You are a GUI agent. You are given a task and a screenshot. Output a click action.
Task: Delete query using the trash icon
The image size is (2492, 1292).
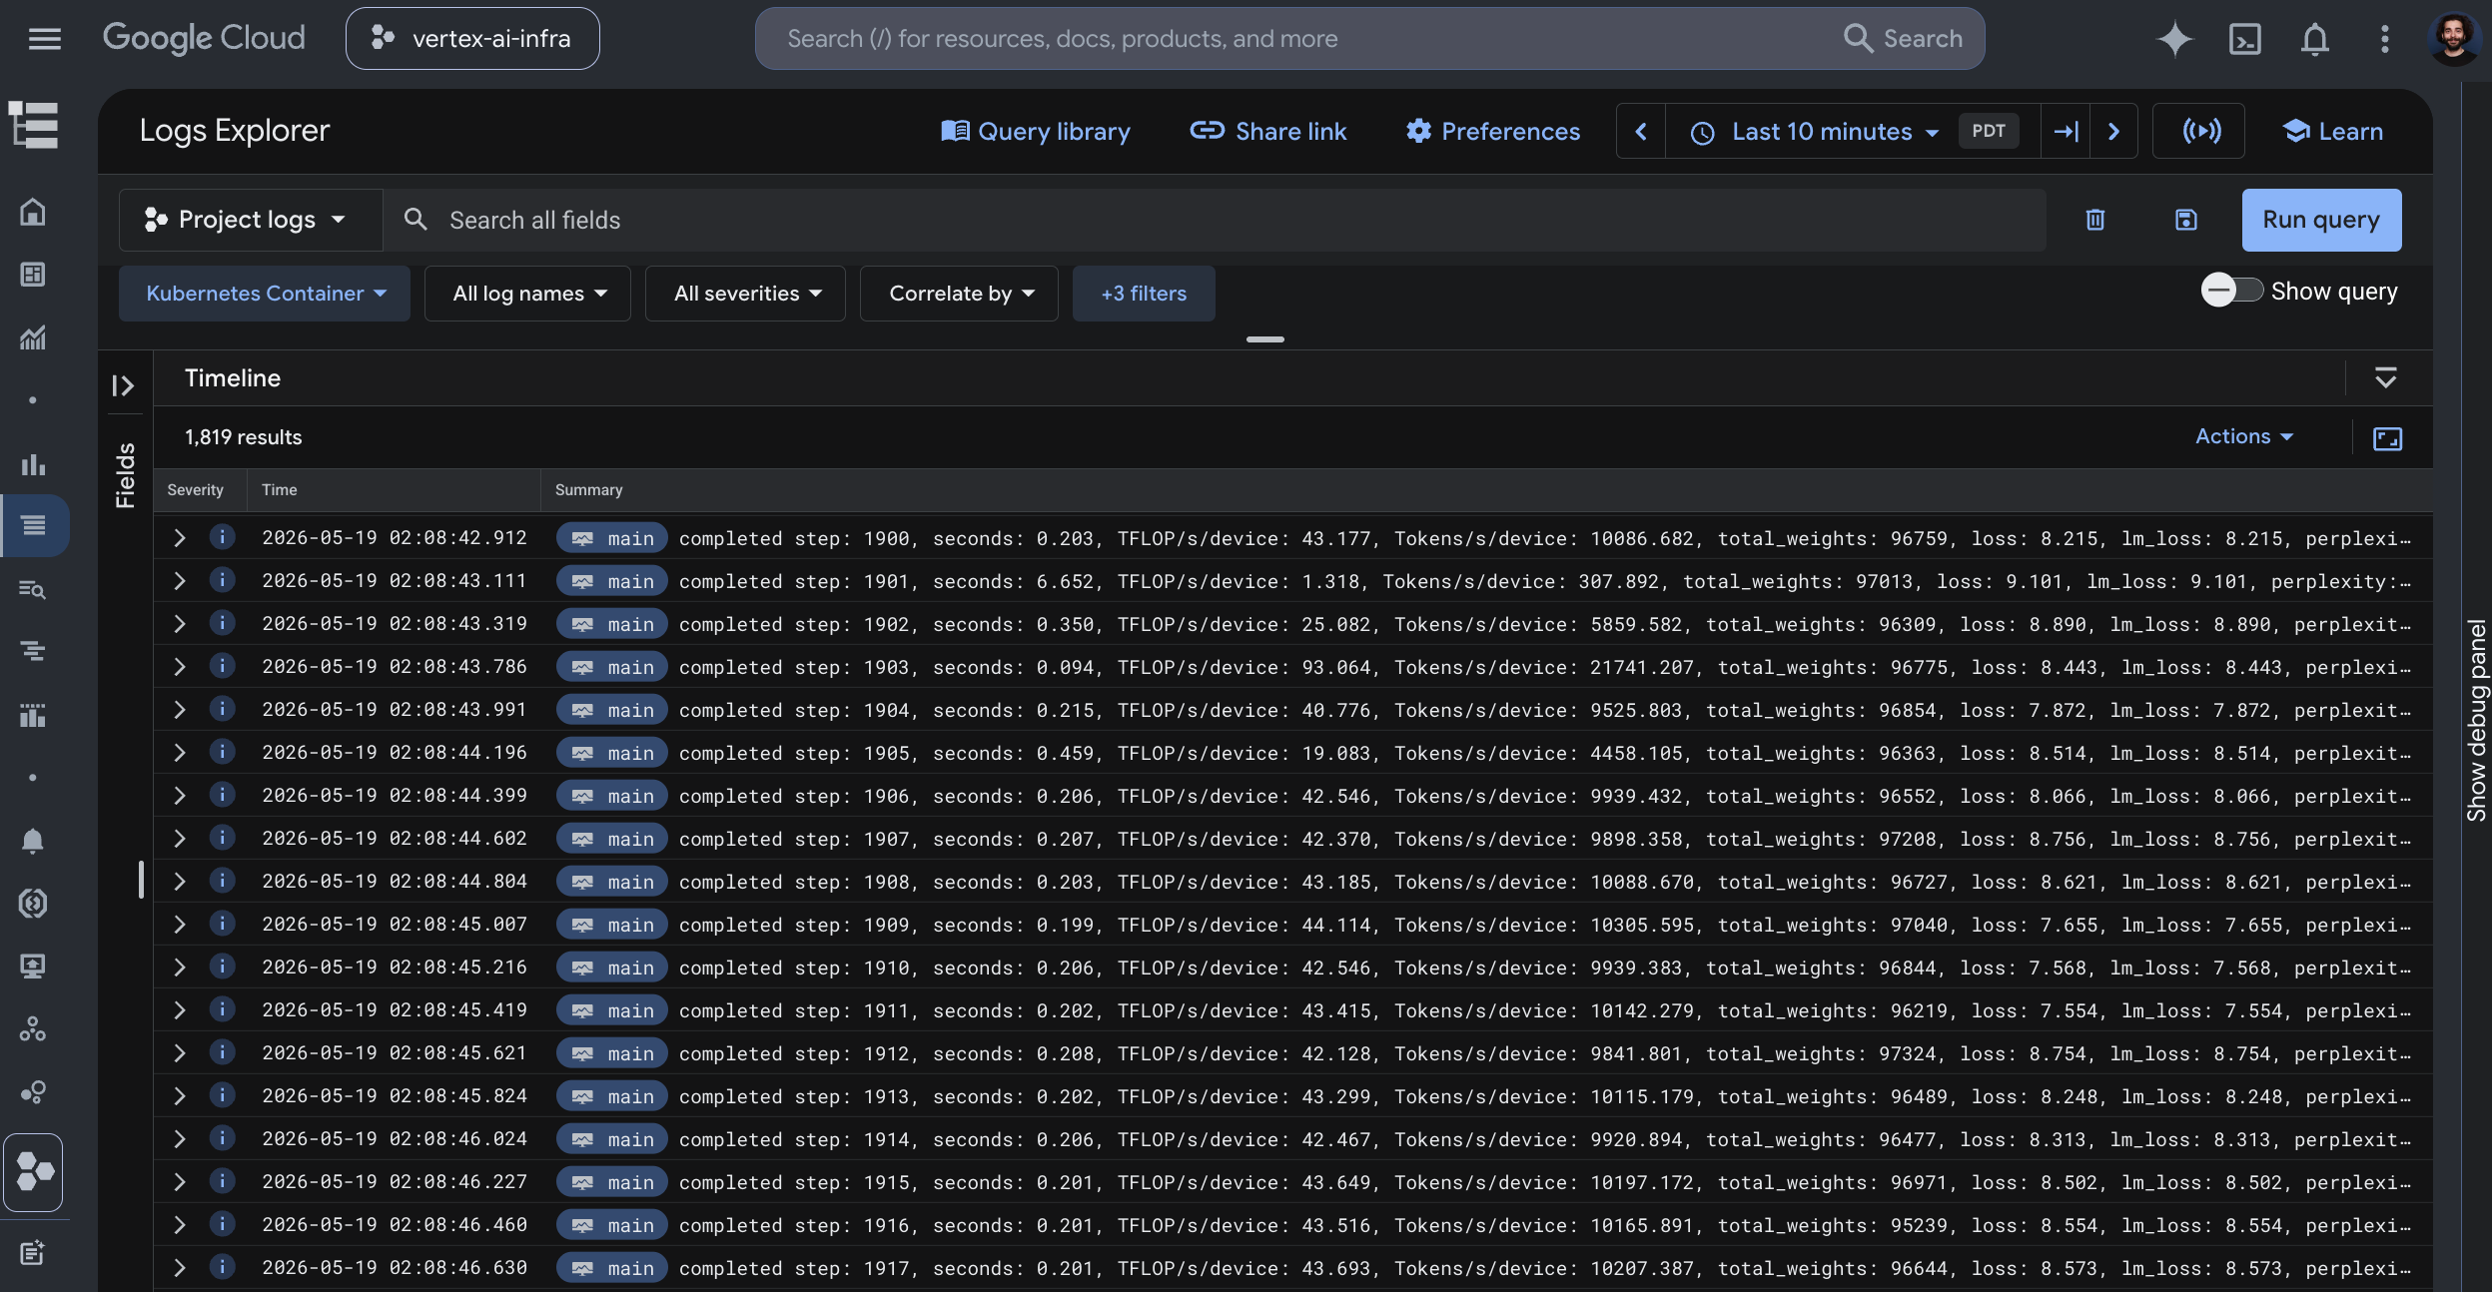click(2095, 220)
